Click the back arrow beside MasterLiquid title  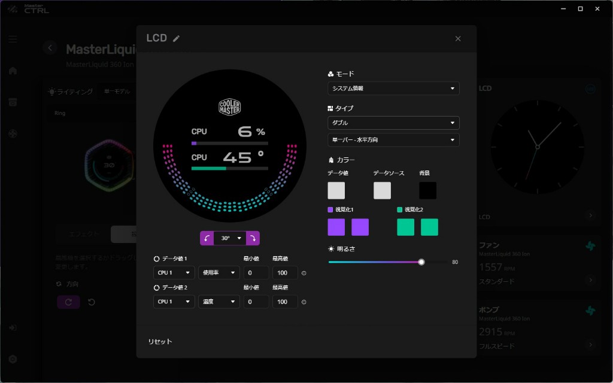(x=50, y=48)
